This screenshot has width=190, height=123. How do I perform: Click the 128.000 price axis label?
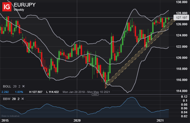tap(182, 13)
